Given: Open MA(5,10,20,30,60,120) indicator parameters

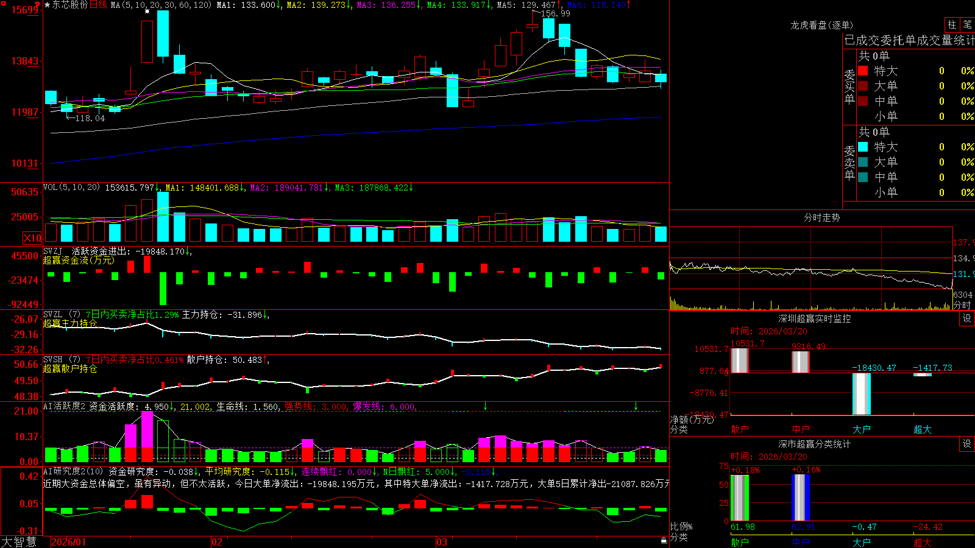Looking at the screenshot, I should click(161, 5).
